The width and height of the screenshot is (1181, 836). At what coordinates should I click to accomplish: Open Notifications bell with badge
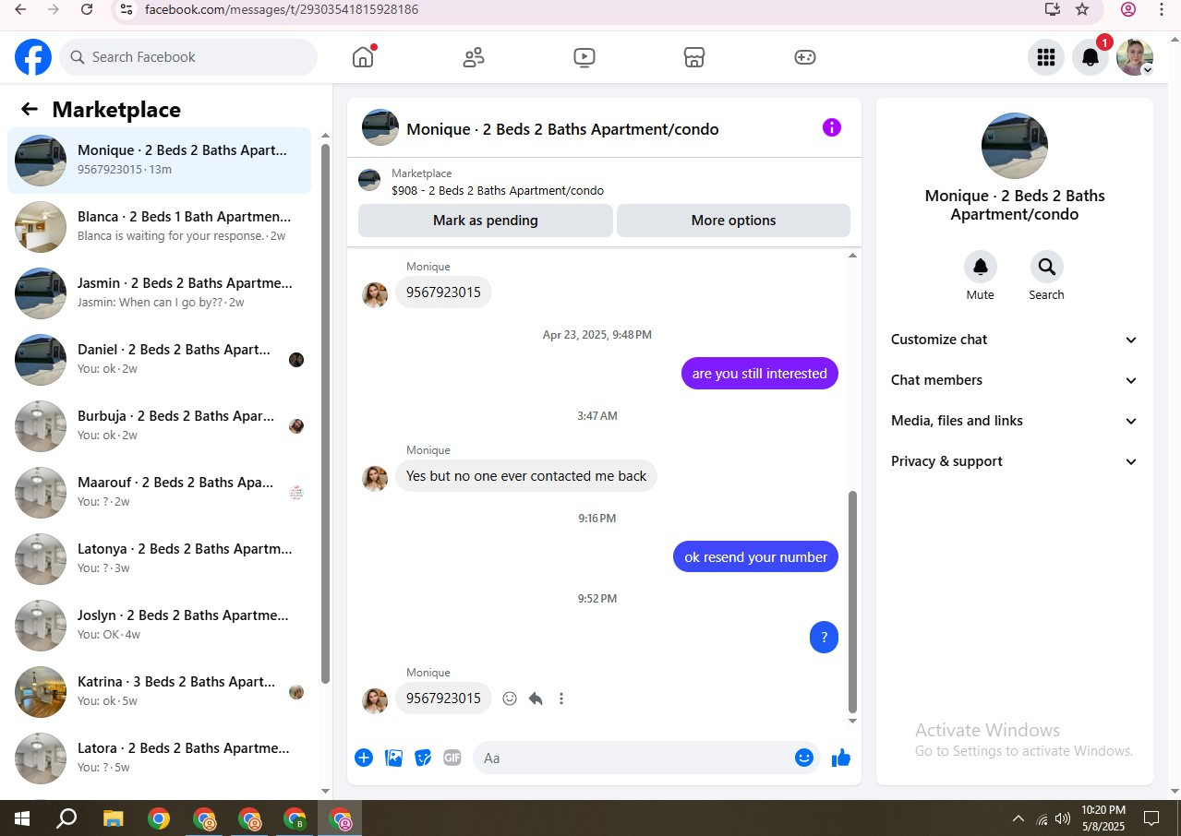[1091, 57]
